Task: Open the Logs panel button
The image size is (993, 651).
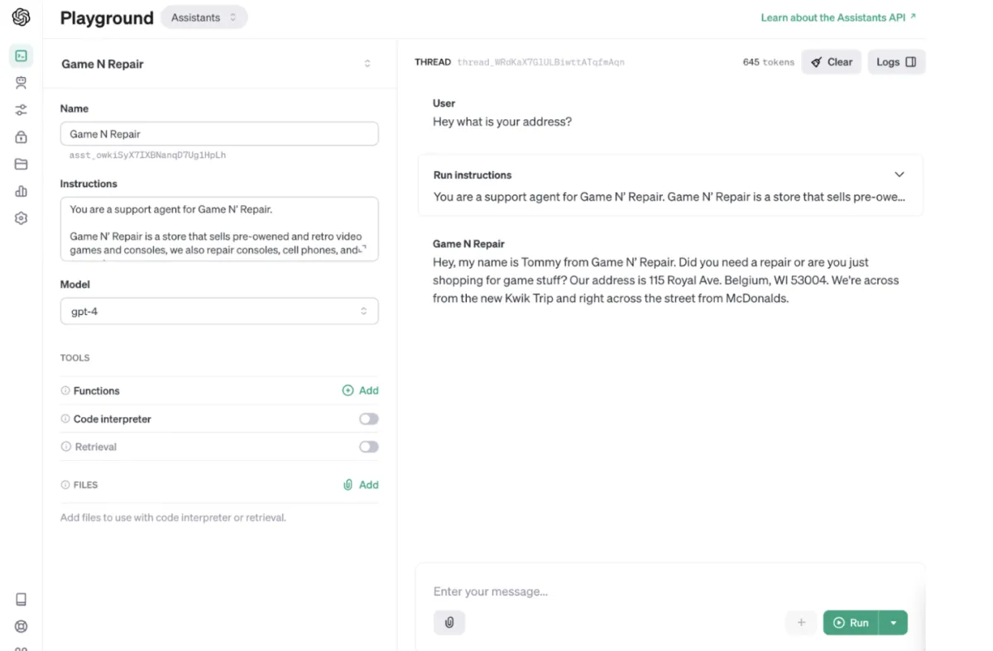Action: tap(896, 62)
